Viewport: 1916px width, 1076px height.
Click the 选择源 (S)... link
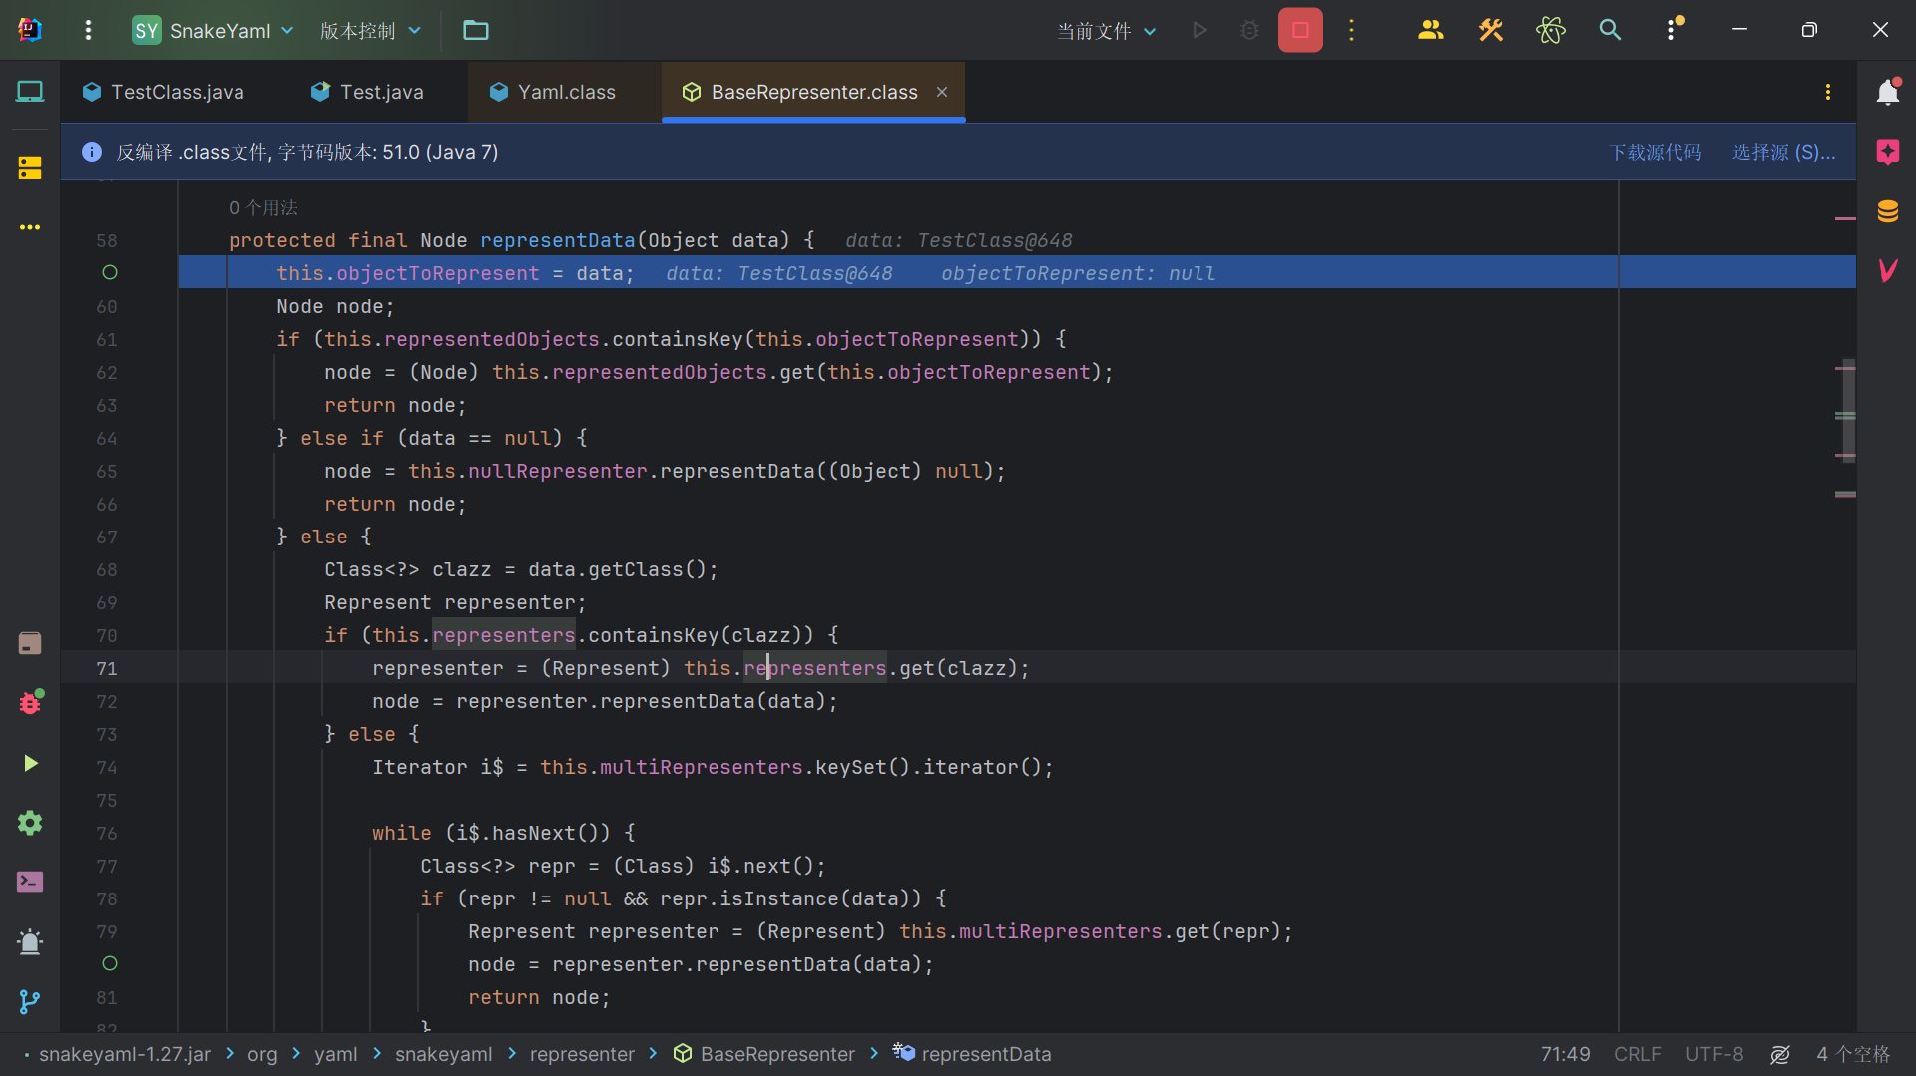click(x=1783, y=152)
